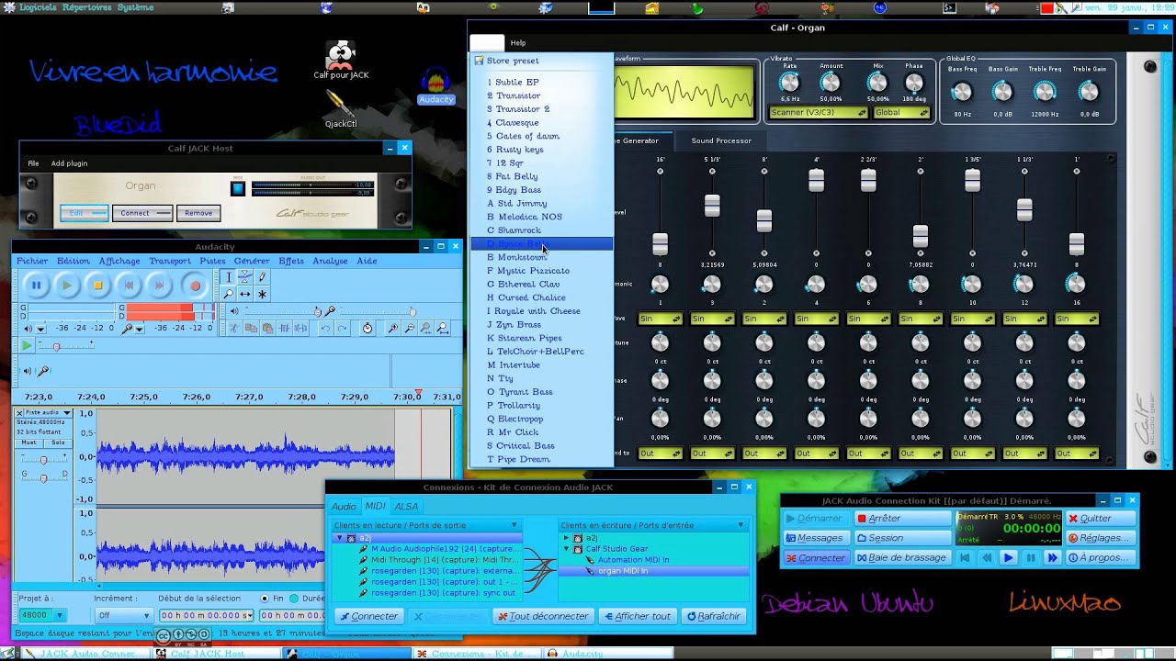Open the QjackCtl desktop icon
The width and height of the screenshot is (1176, 661).
341,109
